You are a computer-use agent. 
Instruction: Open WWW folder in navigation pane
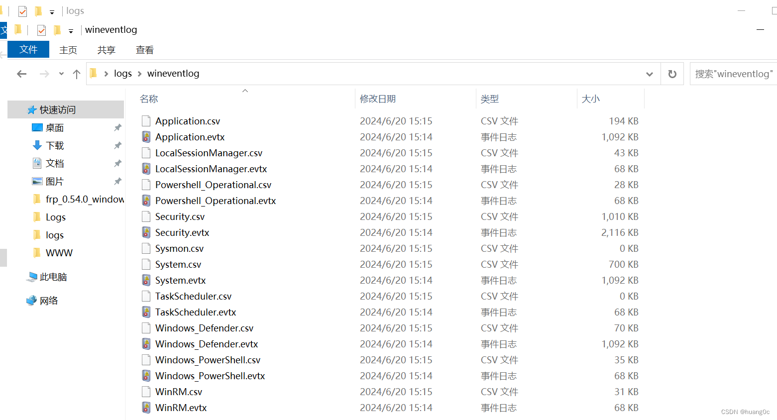click(x=59, y=253)
